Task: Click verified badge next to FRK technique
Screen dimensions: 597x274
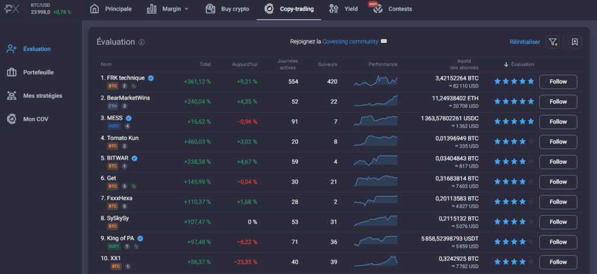Action: coord(151,78)
